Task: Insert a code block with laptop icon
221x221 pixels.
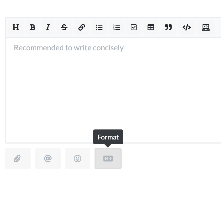Action: pyautogui.click(x=206, y=27)
